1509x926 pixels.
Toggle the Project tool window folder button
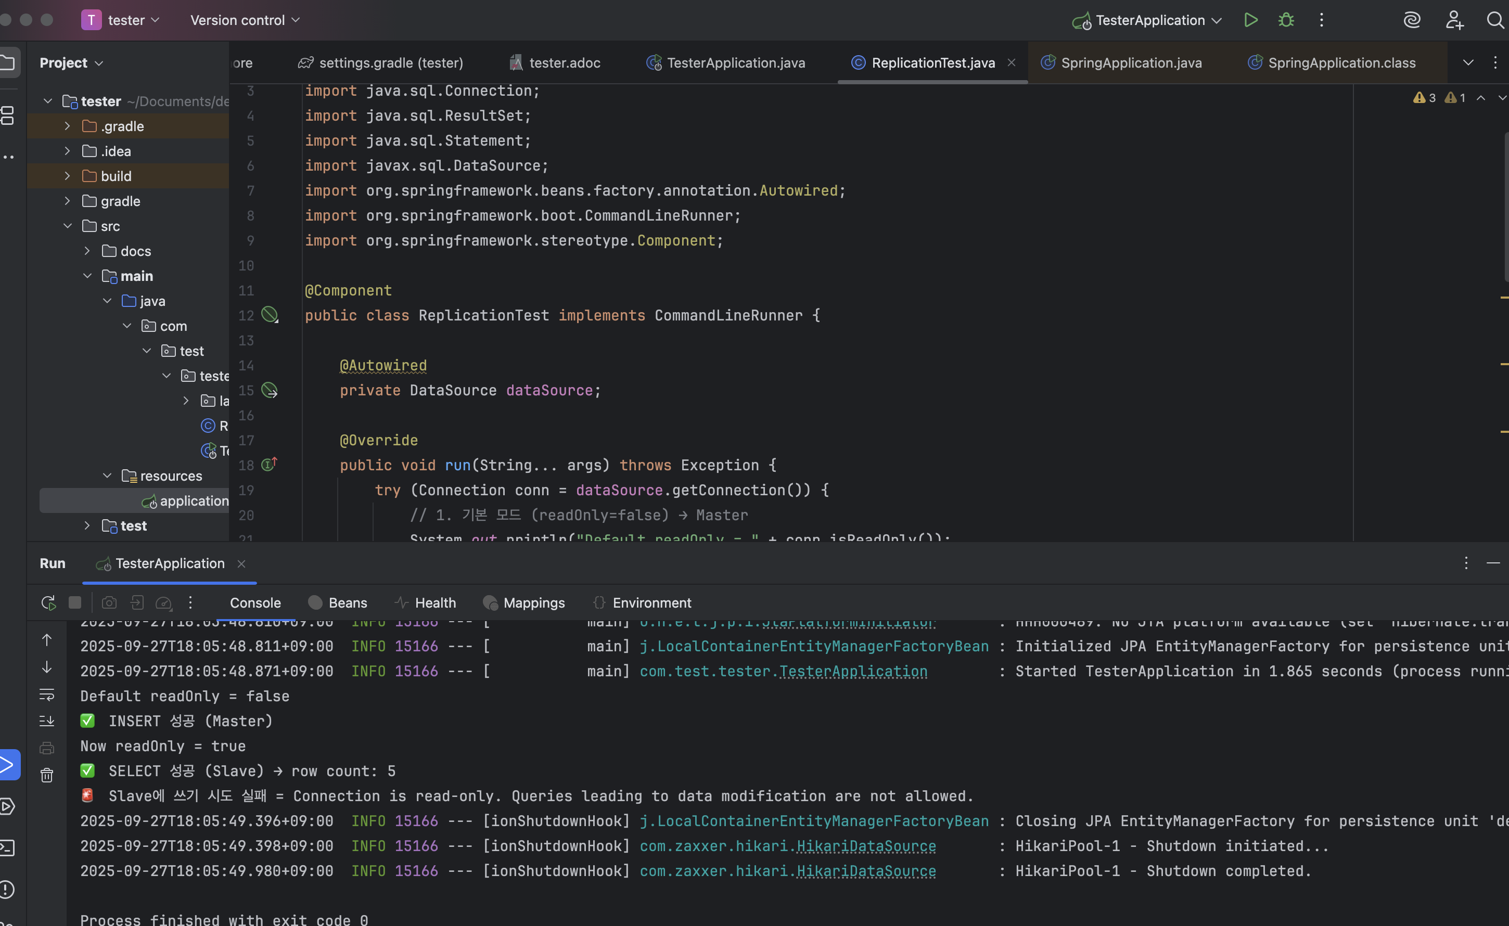tap(8, 62)
